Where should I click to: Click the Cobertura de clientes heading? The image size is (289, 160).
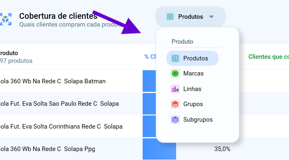tap(58, 16)
